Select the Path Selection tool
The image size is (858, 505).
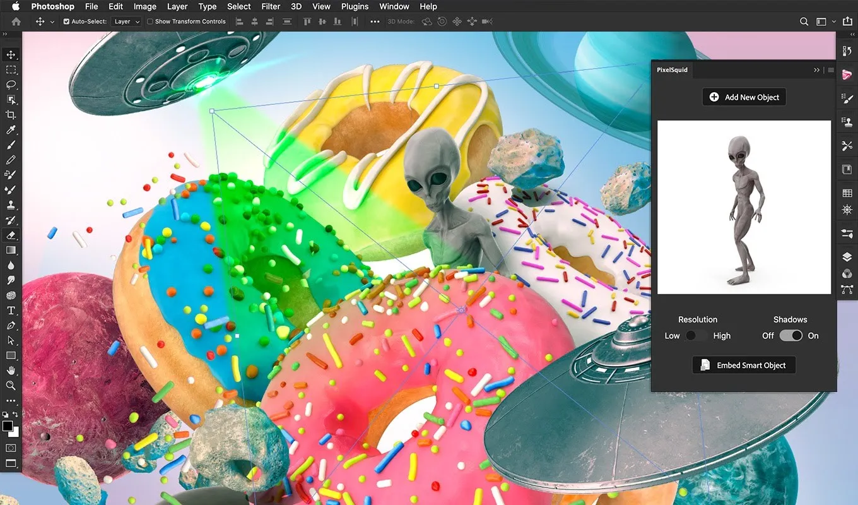pos(11,340)
